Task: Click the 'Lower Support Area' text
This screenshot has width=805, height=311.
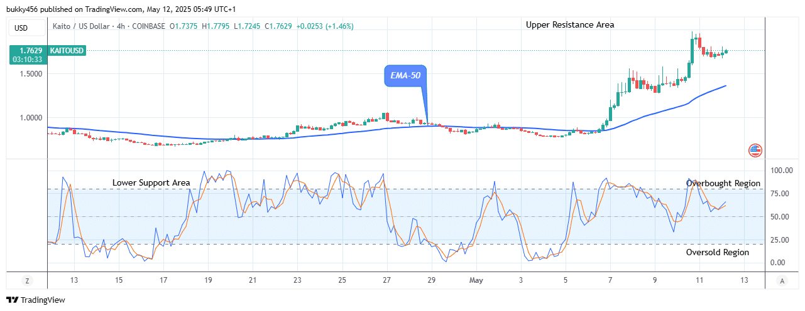Action: [x=151, y=182]
